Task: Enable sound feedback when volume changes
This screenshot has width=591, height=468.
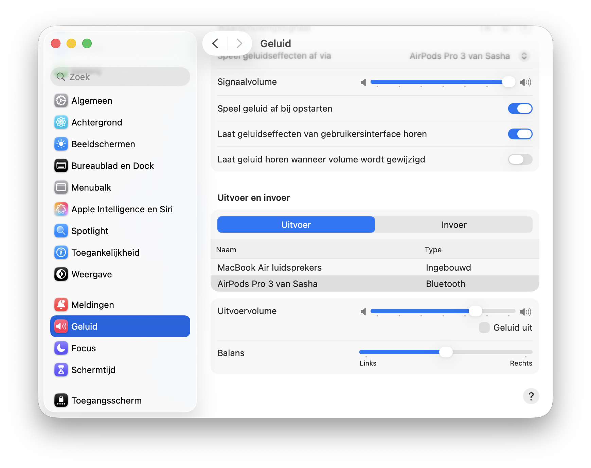Action: (x=520, y=159)
